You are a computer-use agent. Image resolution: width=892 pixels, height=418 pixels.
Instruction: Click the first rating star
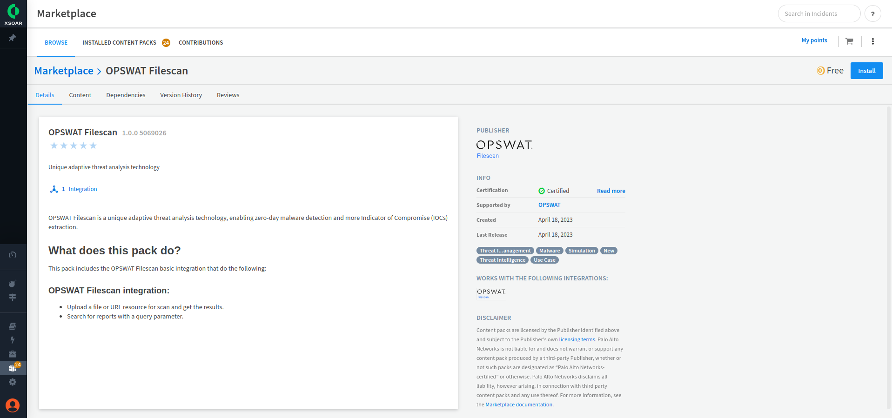pyautogui.click(x=54, y=146)
